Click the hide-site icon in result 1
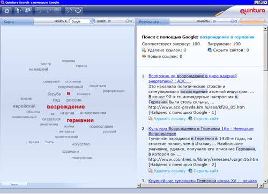Image resolution: width=268 pixels, height=194 pixels. pos(190,119)
